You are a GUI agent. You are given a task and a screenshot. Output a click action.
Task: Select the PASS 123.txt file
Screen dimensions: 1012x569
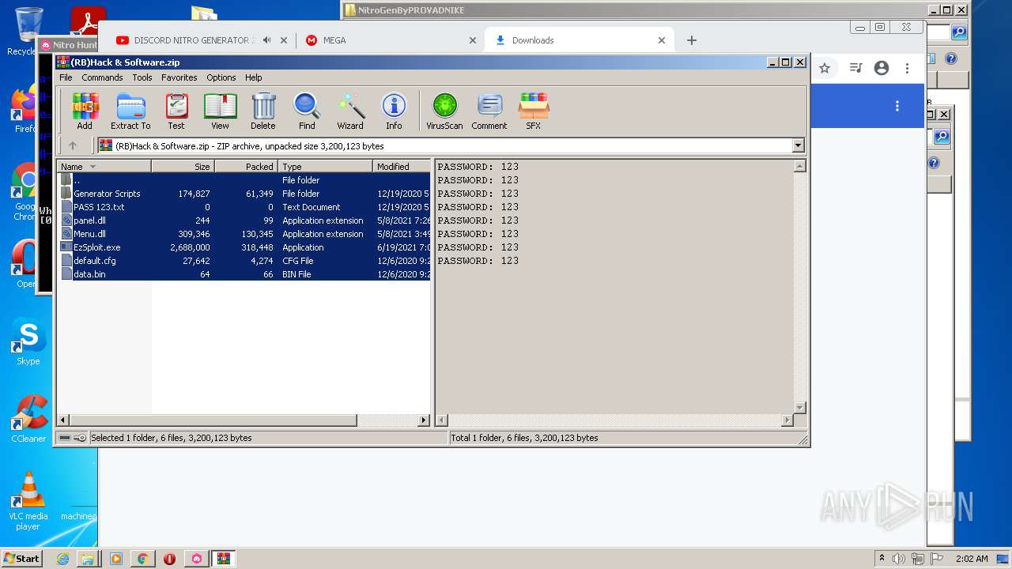(x=244, y=207)
